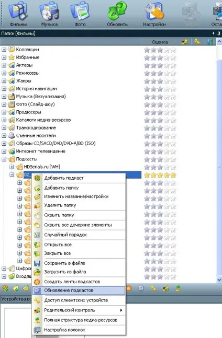Screen dimensions: 222x338
Task: Choose Добавить подкаст from context menu
Action: click(x=79, y=178)
